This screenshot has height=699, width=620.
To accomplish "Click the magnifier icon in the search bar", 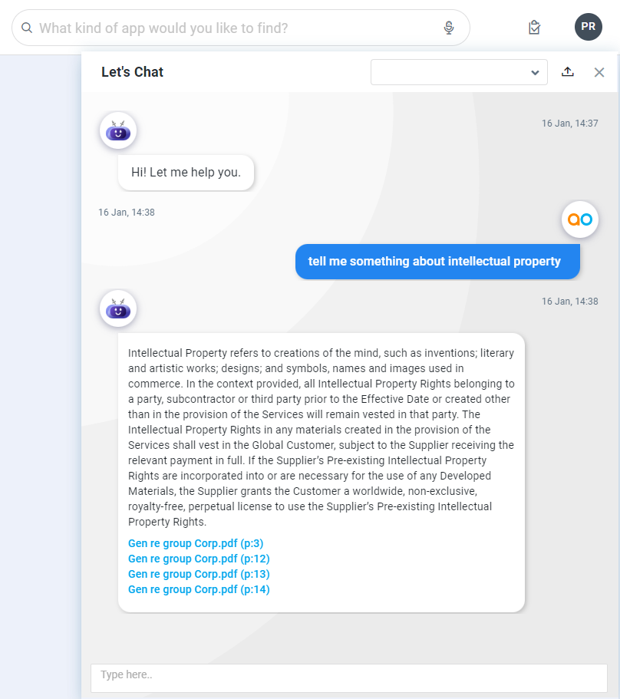I will pyautogui.click(x=27, y=28).
